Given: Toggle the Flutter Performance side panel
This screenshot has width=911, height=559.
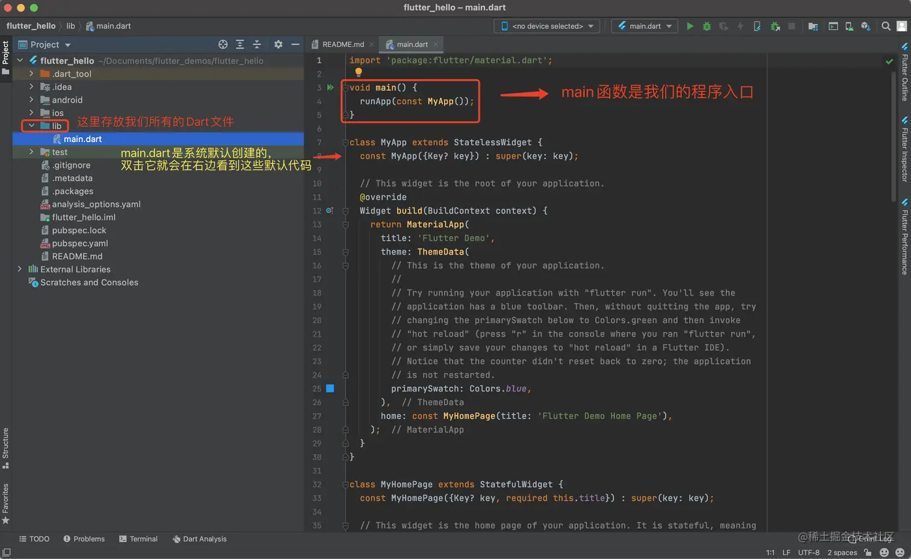Looking at the screenshot, I should (904, 237).
